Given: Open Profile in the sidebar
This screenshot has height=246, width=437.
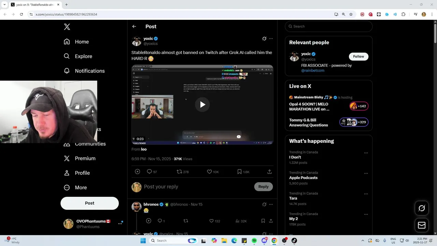Looking at the screenshot, I should (x=77, y=173).
